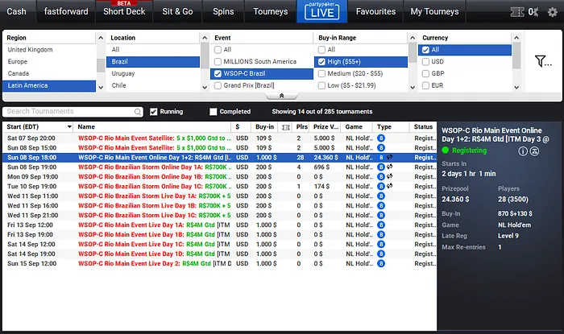The height and width of the screenshot is (334, 564).
Task: Uncheck the WSOP-C Brazil event filter
Action: tap(218, 73)
